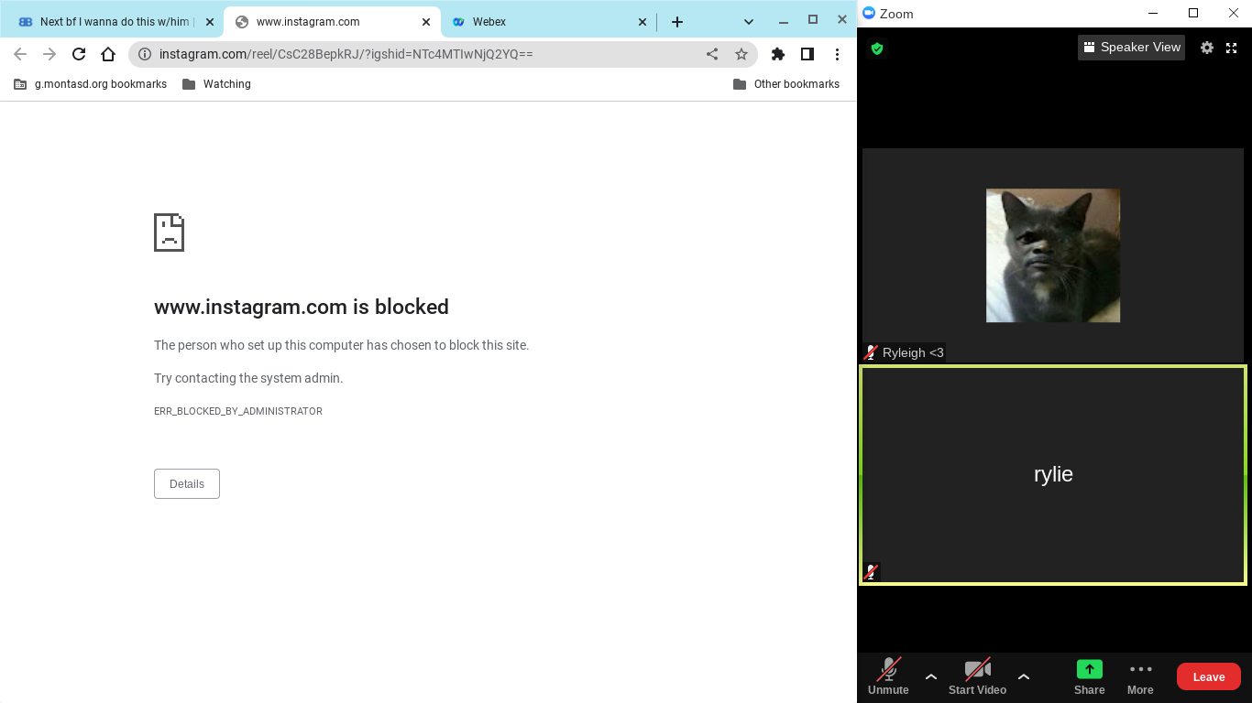Screen dimensions: 1252x703
Task: Select Ryleigh's cat profile picture
Action: [1053, 255]
